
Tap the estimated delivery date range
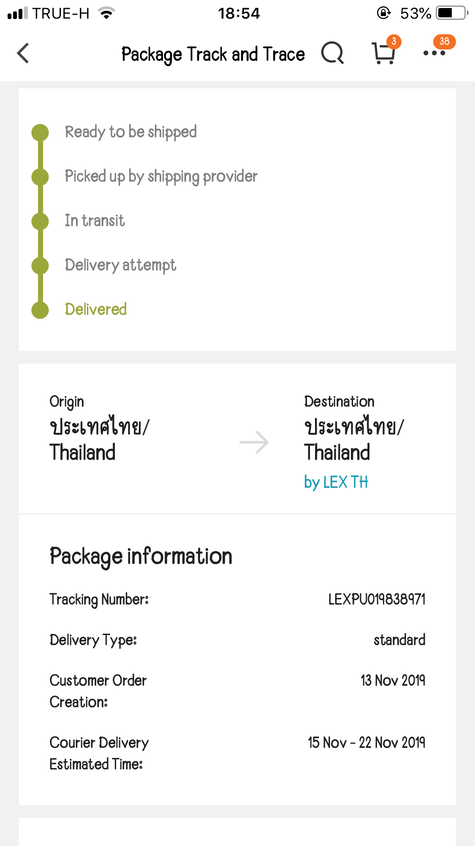(366, 742)
